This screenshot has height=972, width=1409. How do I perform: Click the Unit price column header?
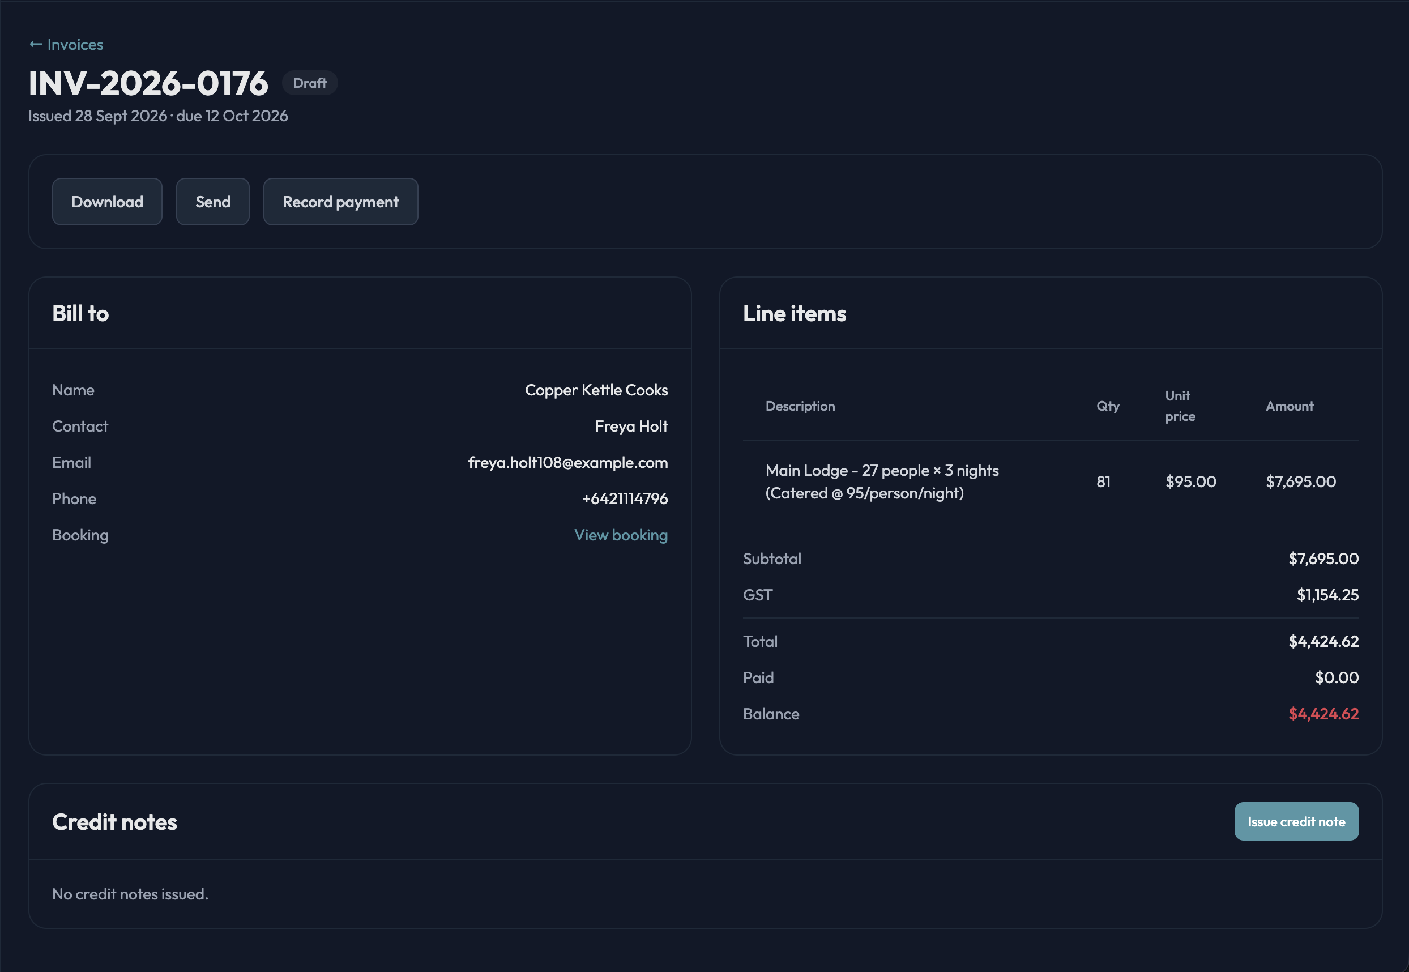tap(1180, 406)
